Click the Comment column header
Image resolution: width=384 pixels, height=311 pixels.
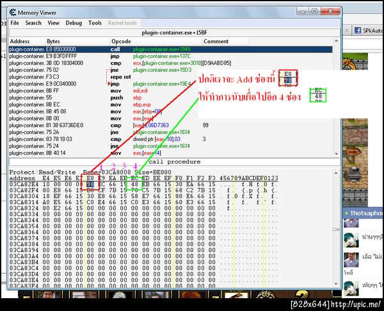(225, 42)
